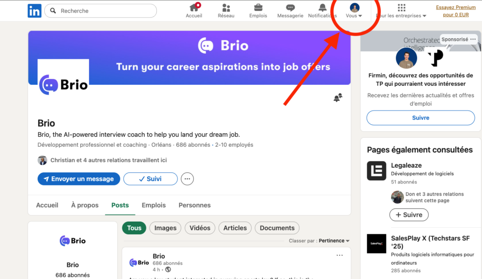This screenshot has height=279, width=482.
Task: Open the Emplois briefcase icon
Action: [258, 8]
